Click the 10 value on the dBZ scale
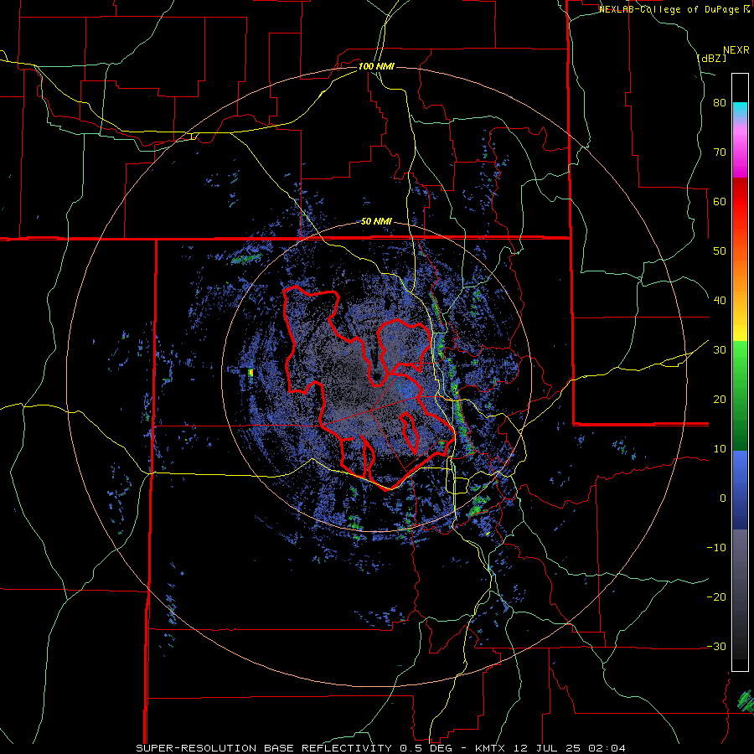Image resolution: width=754 pixels, height=754 pixels. 720,449
